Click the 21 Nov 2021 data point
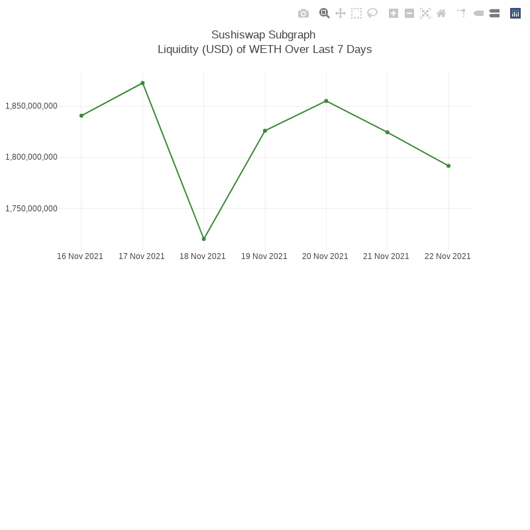This screenshot has height=530, width=530. tap(388, 132)
